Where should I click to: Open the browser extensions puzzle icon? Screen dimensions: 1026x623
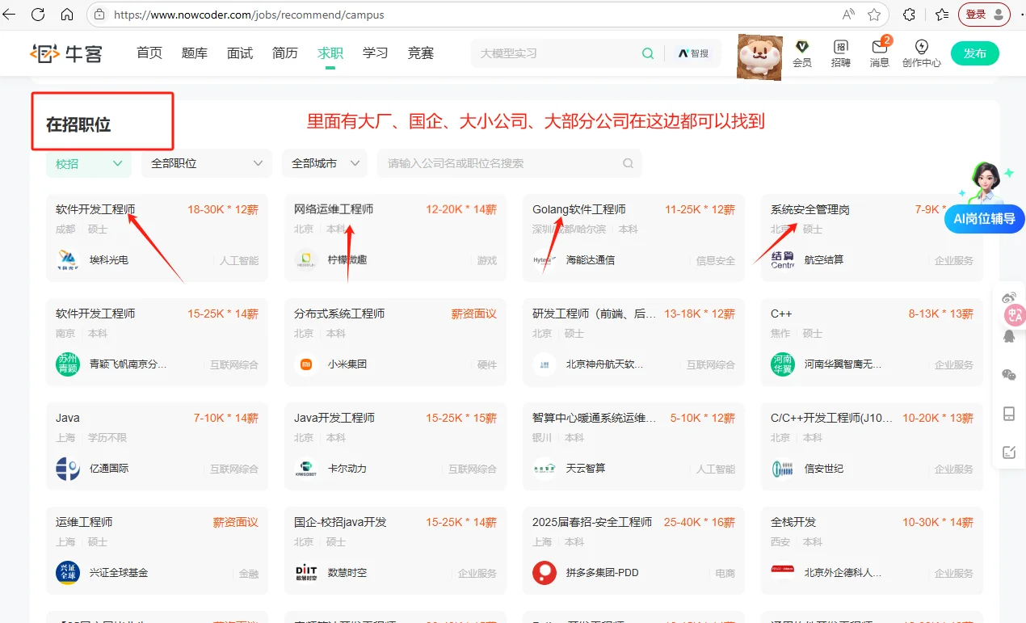910,15
